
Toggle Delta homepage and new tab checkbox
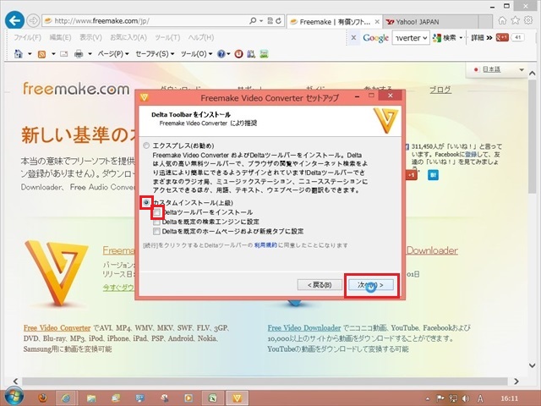tap(157, 230)
